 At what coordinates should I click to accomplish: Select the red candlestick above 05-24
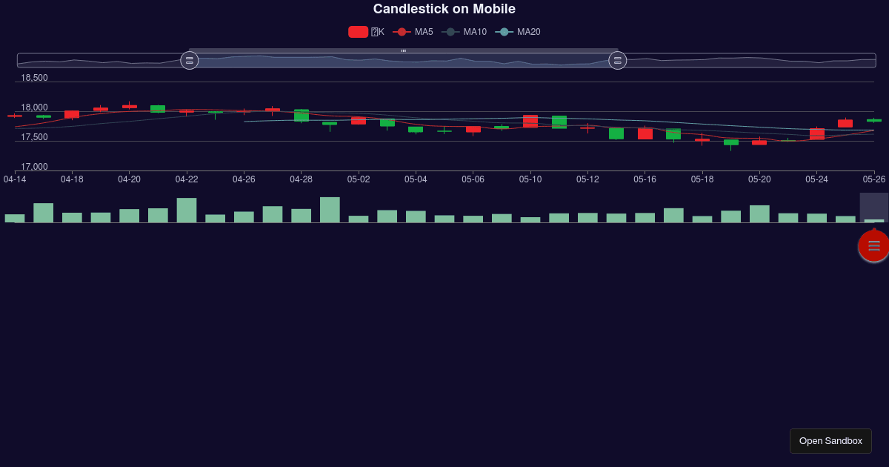click(817, 134)
